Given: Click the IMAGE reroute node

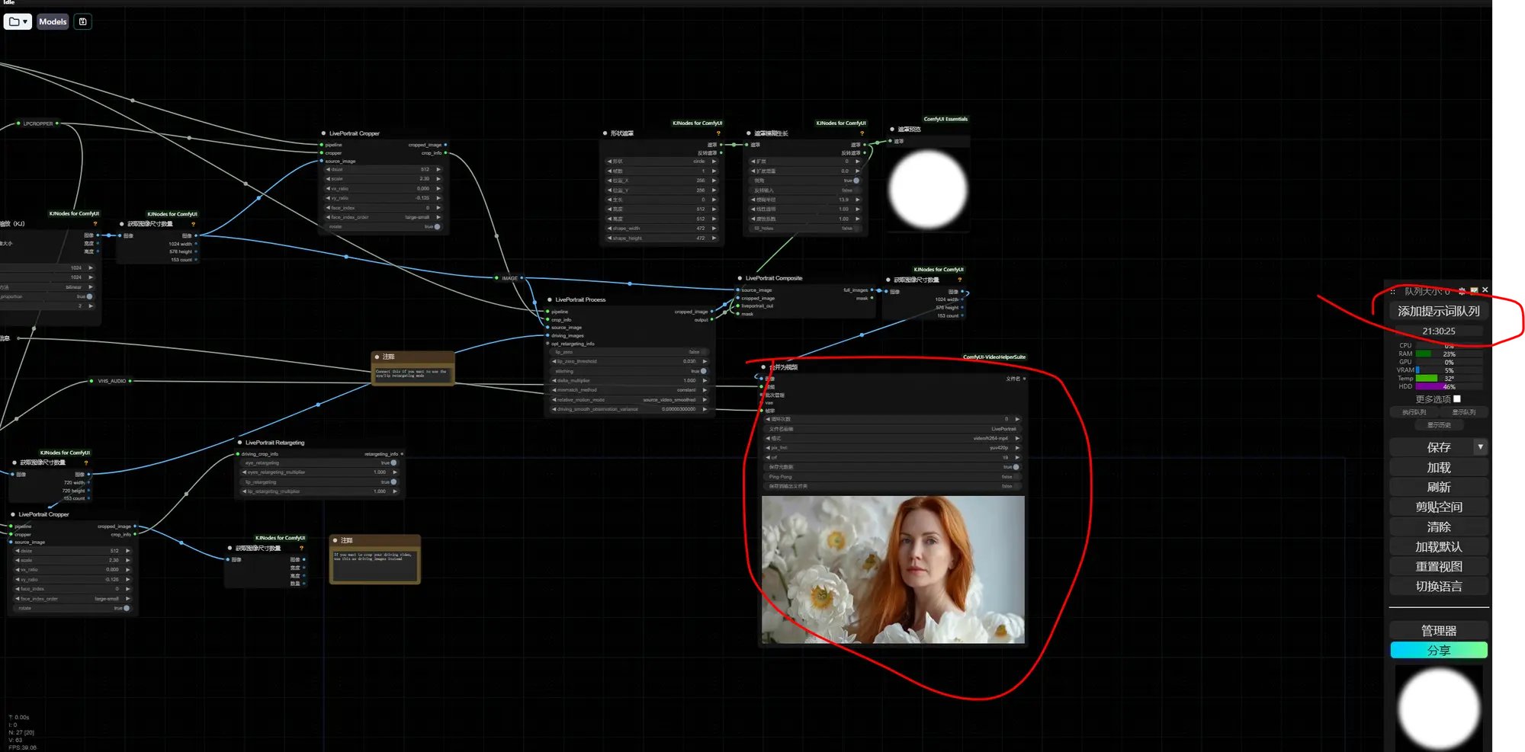Looking at the screenshot, I should pyautogui.click(x=509, y=278).
